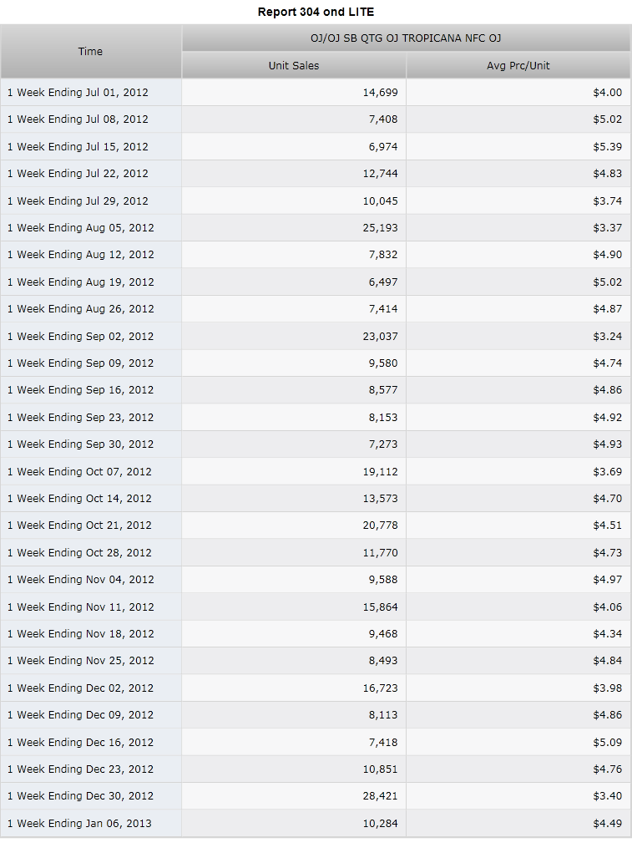
Task: Select the Week Ending Sep 02, 2012 row
Action: pyautogui.click(x=316, y=336)
